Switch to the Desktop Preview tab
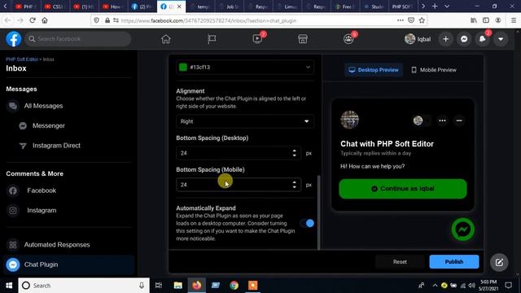Viewport: 521px width, 293px height. coord(374,70)
